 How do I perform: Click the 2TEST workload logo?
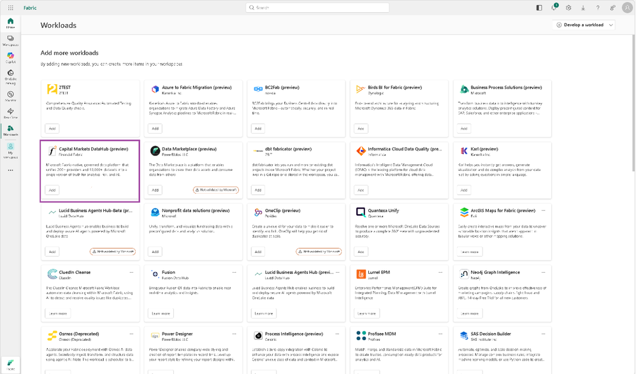[x=52, y=89]
